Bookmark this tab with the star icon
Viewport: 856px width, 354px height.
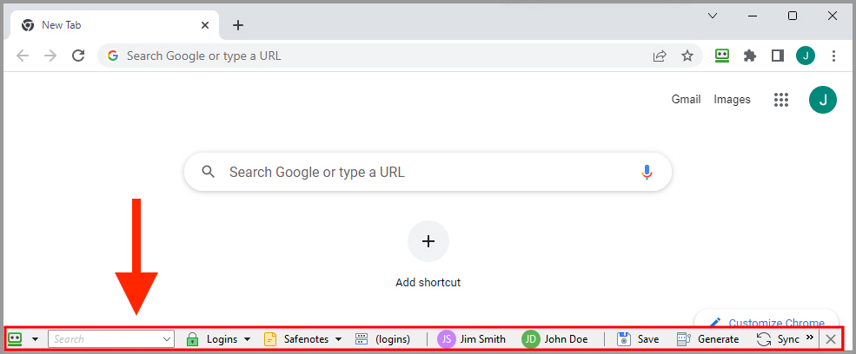point(687,56)
